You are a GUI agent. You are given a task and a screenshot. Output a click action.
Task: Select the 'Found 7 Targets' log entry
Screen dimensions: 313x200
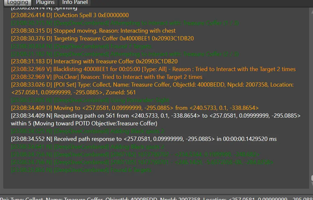pyautogui.click(x=81, y=46)
